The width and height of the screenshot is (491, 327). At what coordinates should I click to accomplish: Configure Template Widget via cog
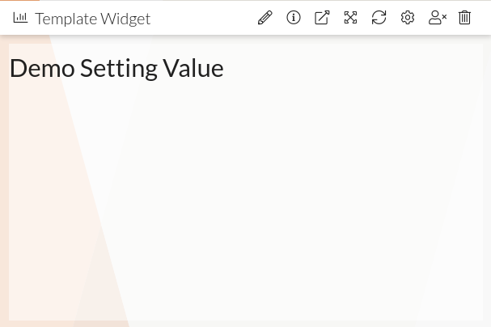click(408, 18)
